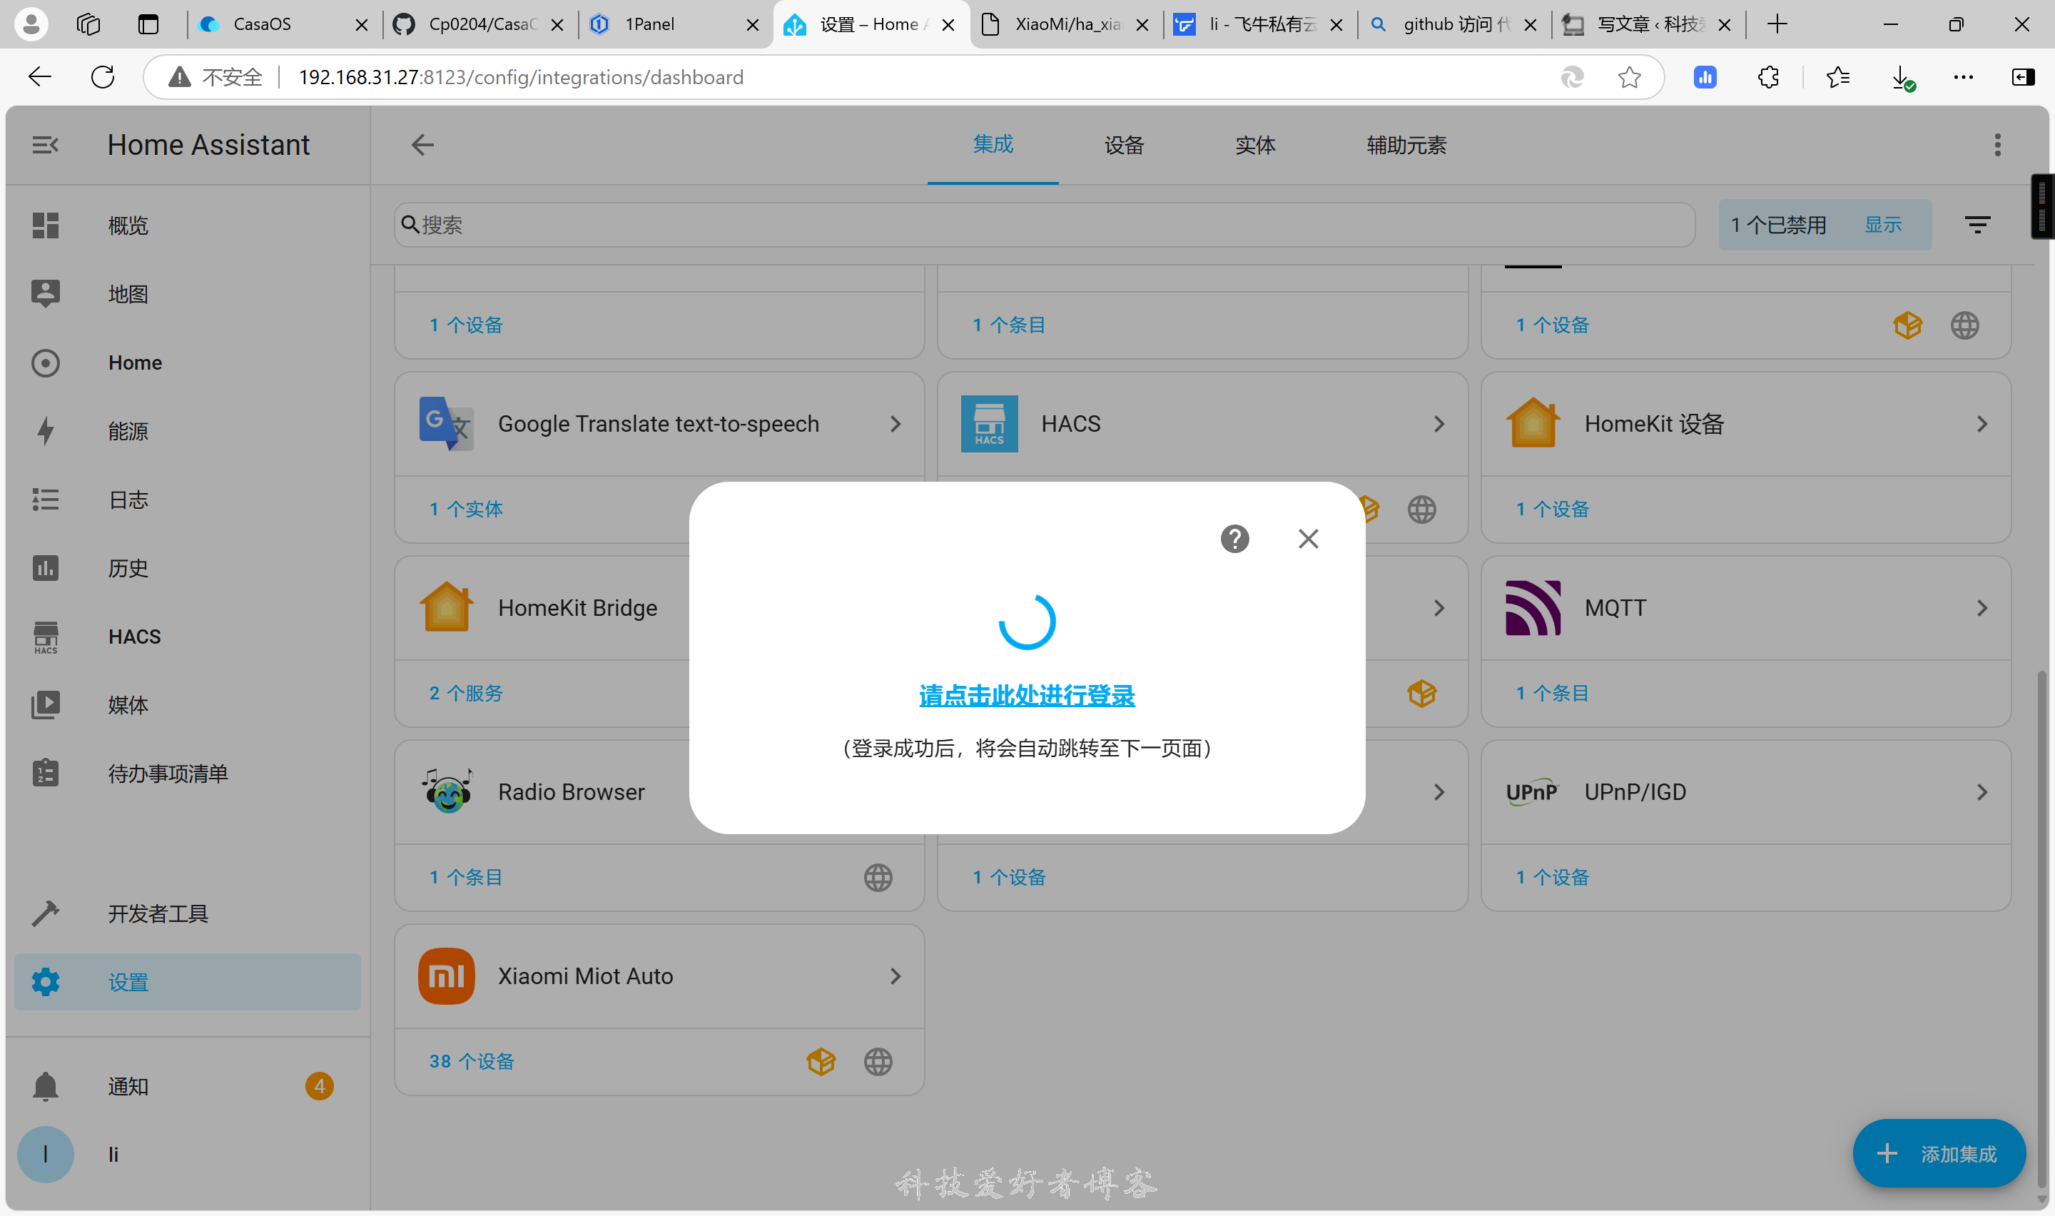This screenshot has height=1216, width=2055.
Task: Open 1 个条目 of Radio Browser
Action: [466, 877]
